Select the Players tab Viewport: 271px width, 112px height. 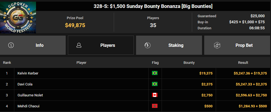click(101, 45)
